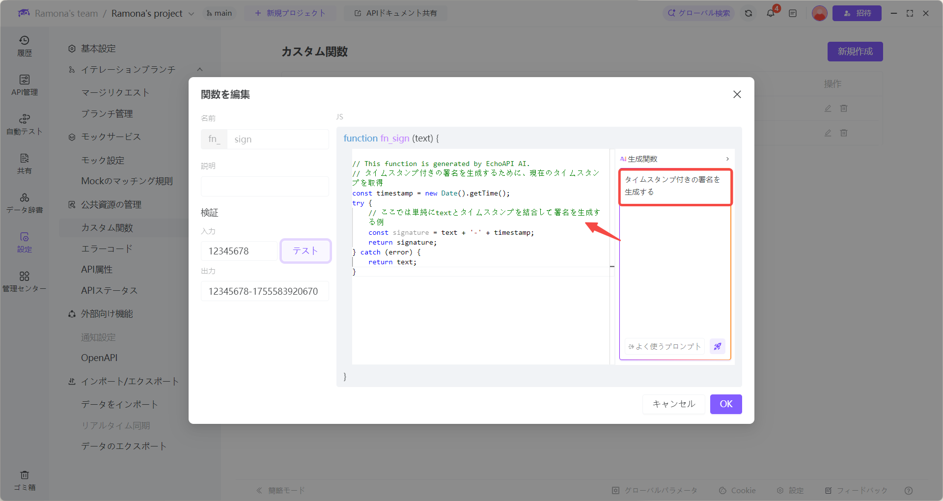943x501 pixels.
Task: Click APIドキュメント共有 button
Action: pos(396,13)
